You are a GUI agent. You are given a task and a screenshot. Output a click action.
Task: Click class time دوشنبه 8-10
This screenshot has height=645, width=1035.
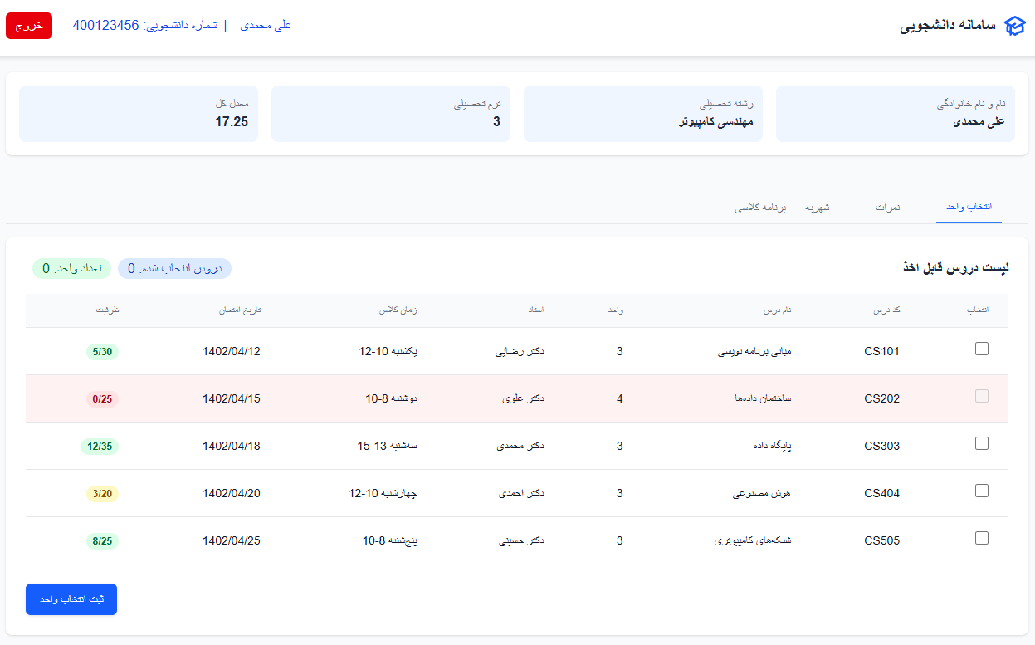(x=391, y=398)
